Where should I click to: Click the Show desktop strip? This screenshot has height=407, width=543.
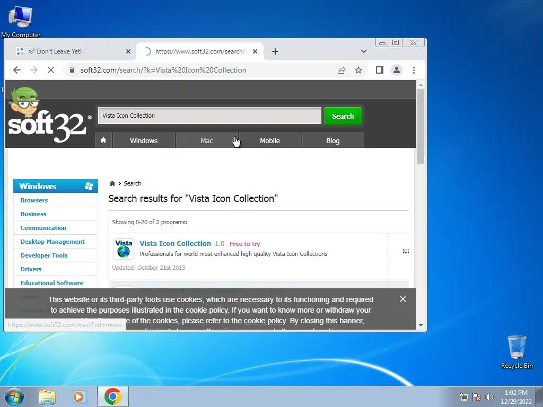click(x=540, y=397)
